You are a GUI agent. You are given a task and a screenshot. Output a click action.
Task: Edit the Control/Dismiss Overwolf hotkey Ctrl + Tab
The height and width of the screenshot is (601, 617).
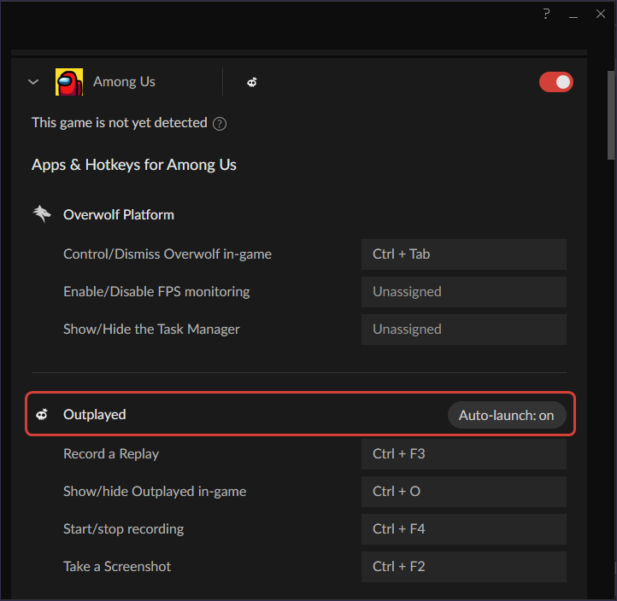click(463, 254)
